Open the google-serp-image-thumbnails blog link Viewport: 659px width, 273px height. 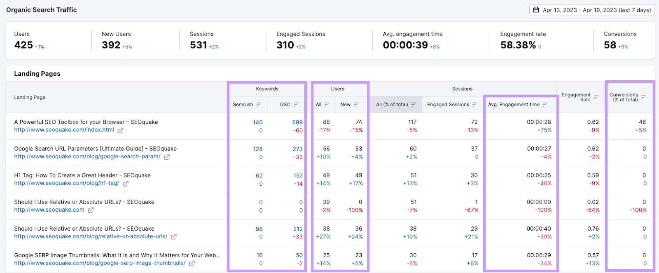coord(100,263)
